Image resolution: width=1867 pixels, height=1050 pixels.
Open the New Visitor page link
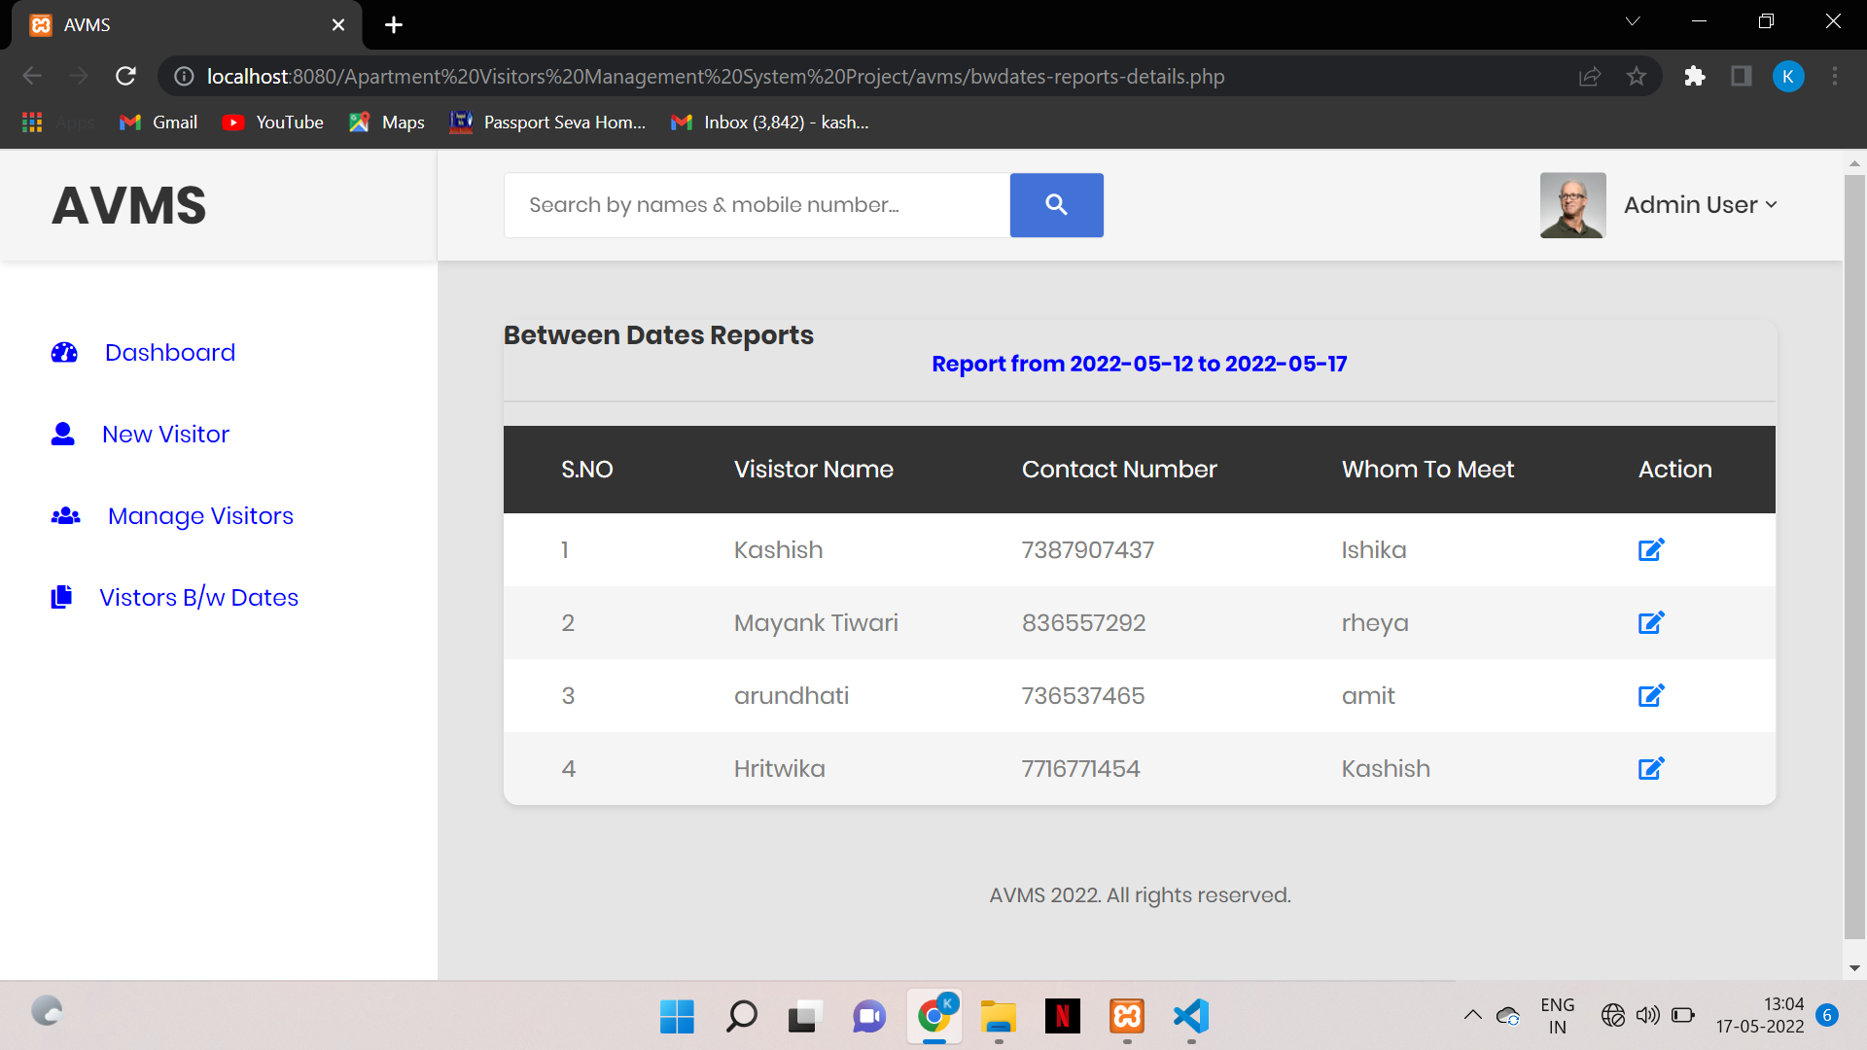[166, 434]
